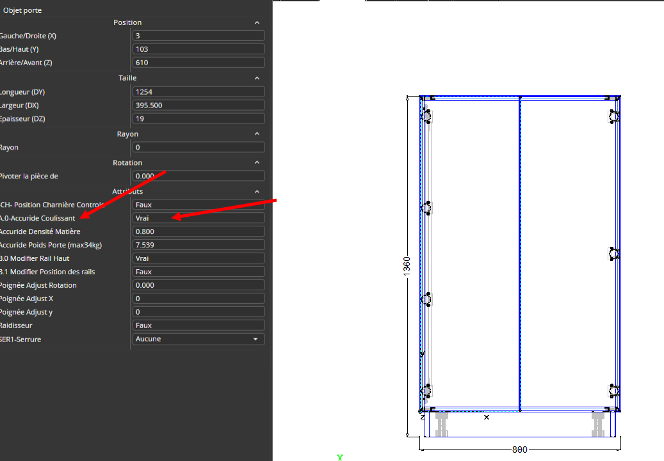664x461 pixels.
Task: Select the top-right hinge in drawing
Action: [x=613, y=116]
